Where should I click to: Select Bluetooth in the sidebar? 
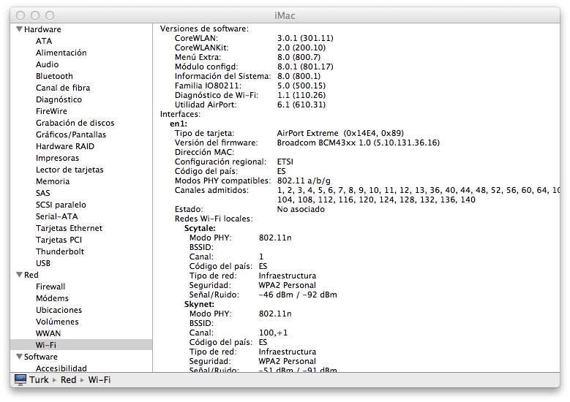pos(54,76)
